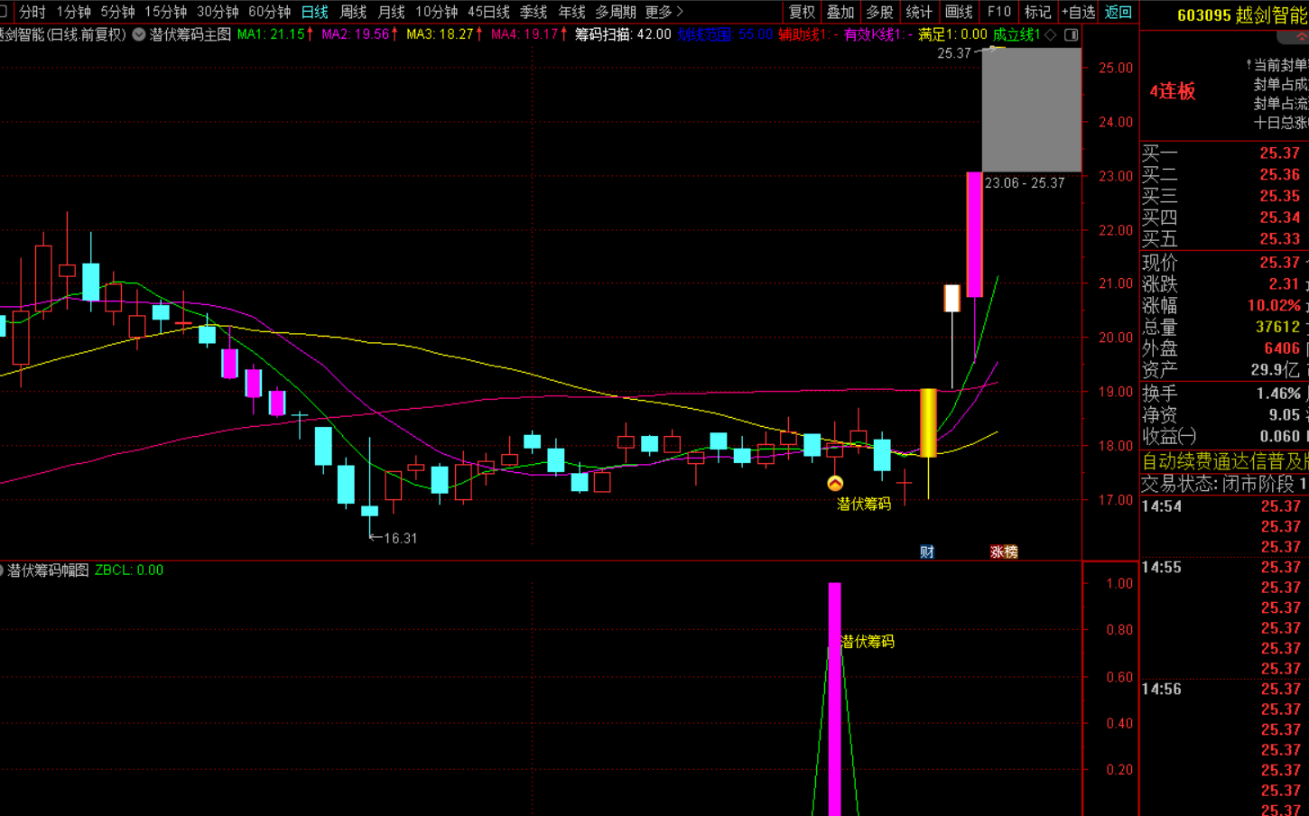The width and height of the screenshot is (1309, 816).
Task: Click the 涨幅 10.02% value
Action: pyautogui.click(x=1274, y=306)
